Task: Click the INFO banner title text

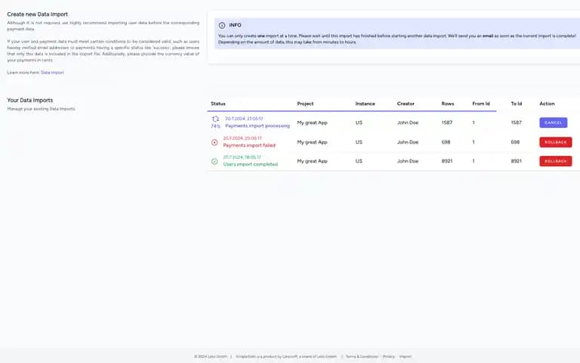Action: coord(236,25)
